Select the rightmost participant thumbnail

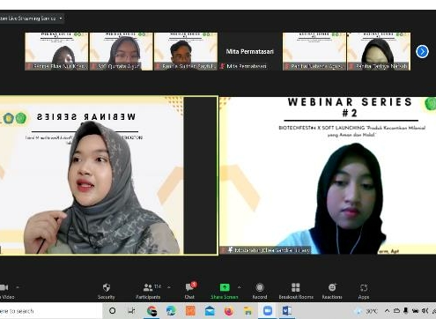[x=379, y=51]
